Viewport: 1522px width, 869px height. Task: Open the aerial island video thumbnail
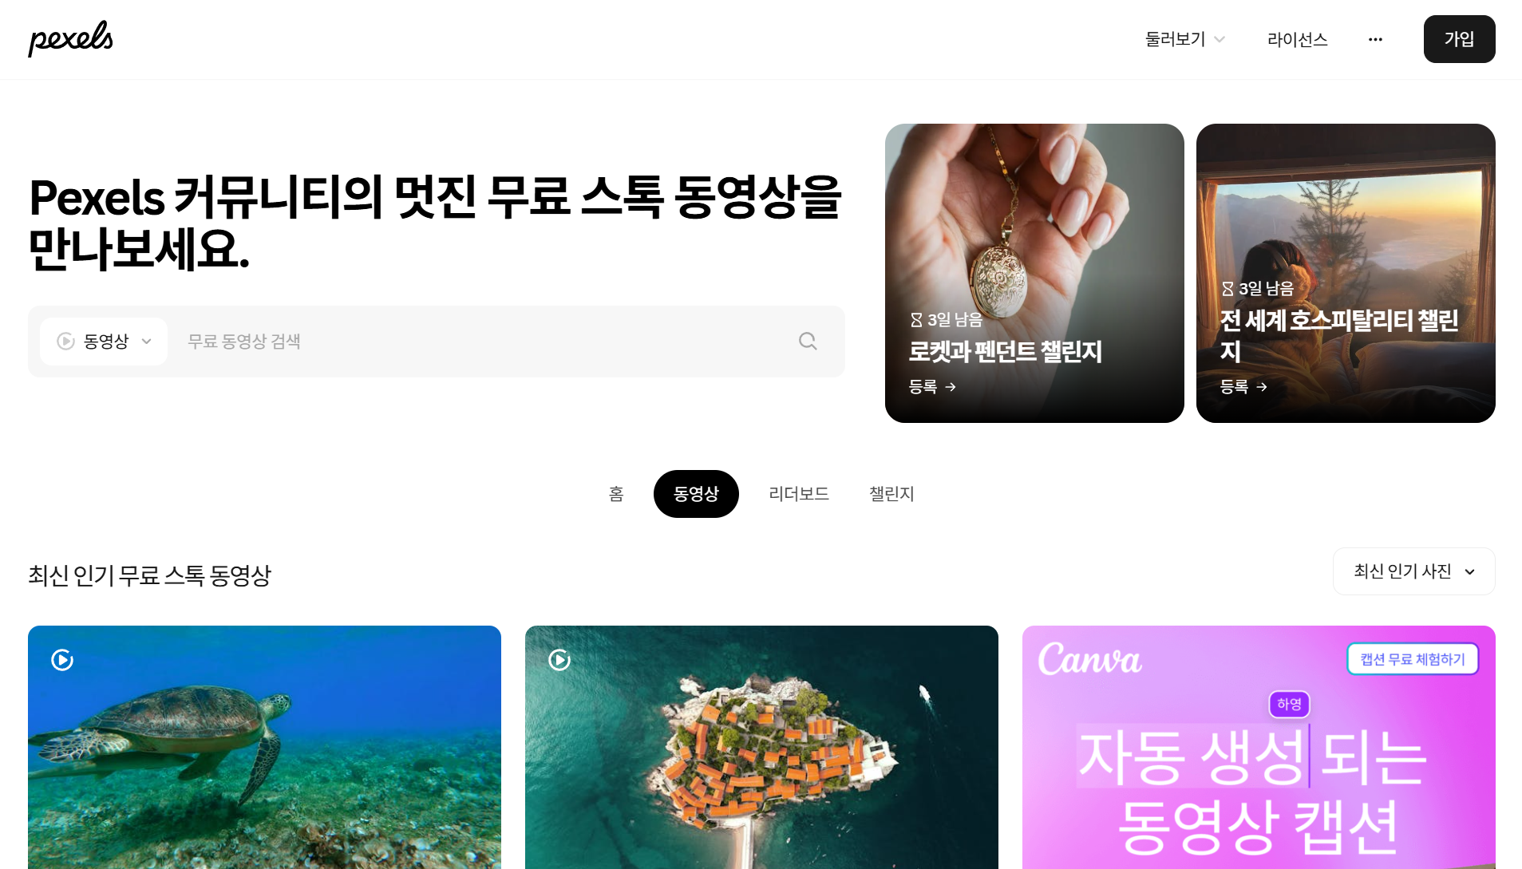click(x=761, y=747)
